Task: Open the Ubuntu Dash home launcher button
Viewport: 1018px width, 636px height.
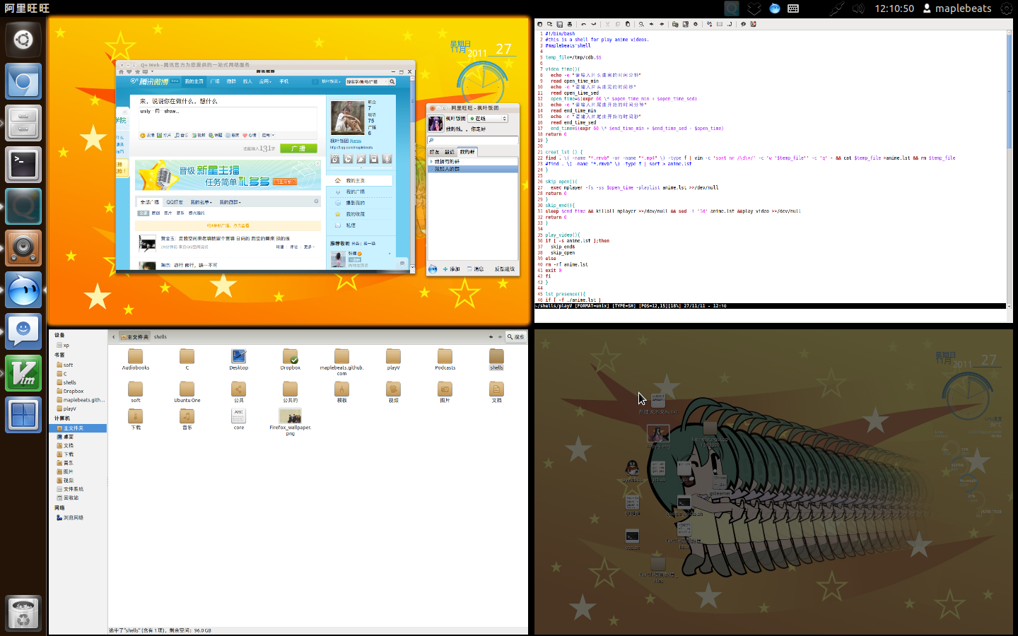Action: click(23, 39)
